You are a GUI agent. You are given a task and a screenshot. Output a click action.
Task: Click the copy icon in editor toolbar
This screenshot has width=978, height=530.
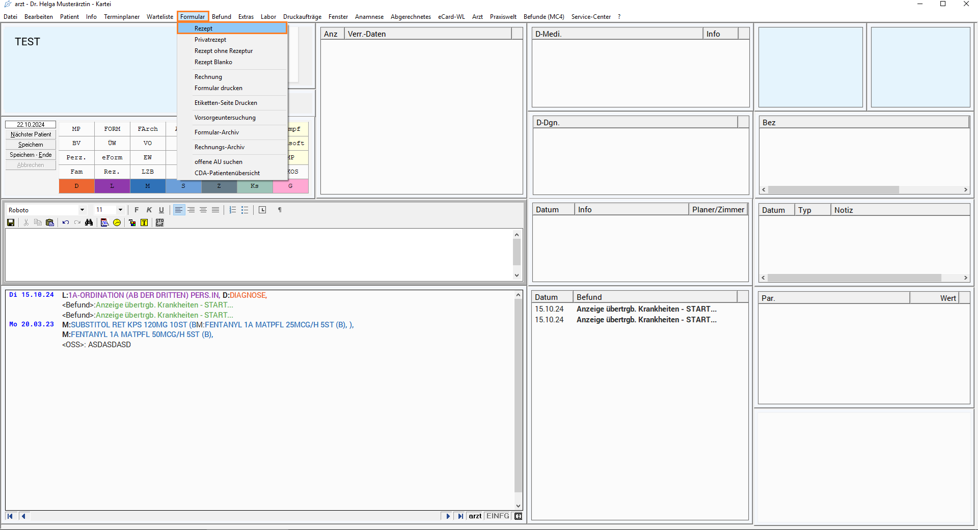[x=38, y=222]
